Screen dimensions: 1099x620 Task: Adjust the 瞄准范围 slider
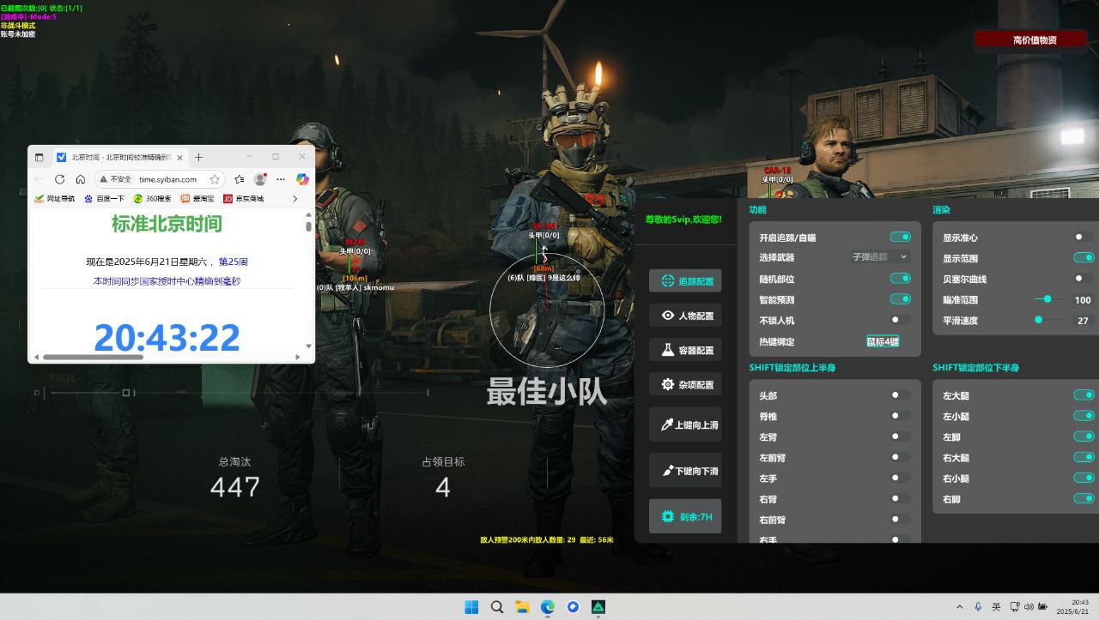[1049, 299]
